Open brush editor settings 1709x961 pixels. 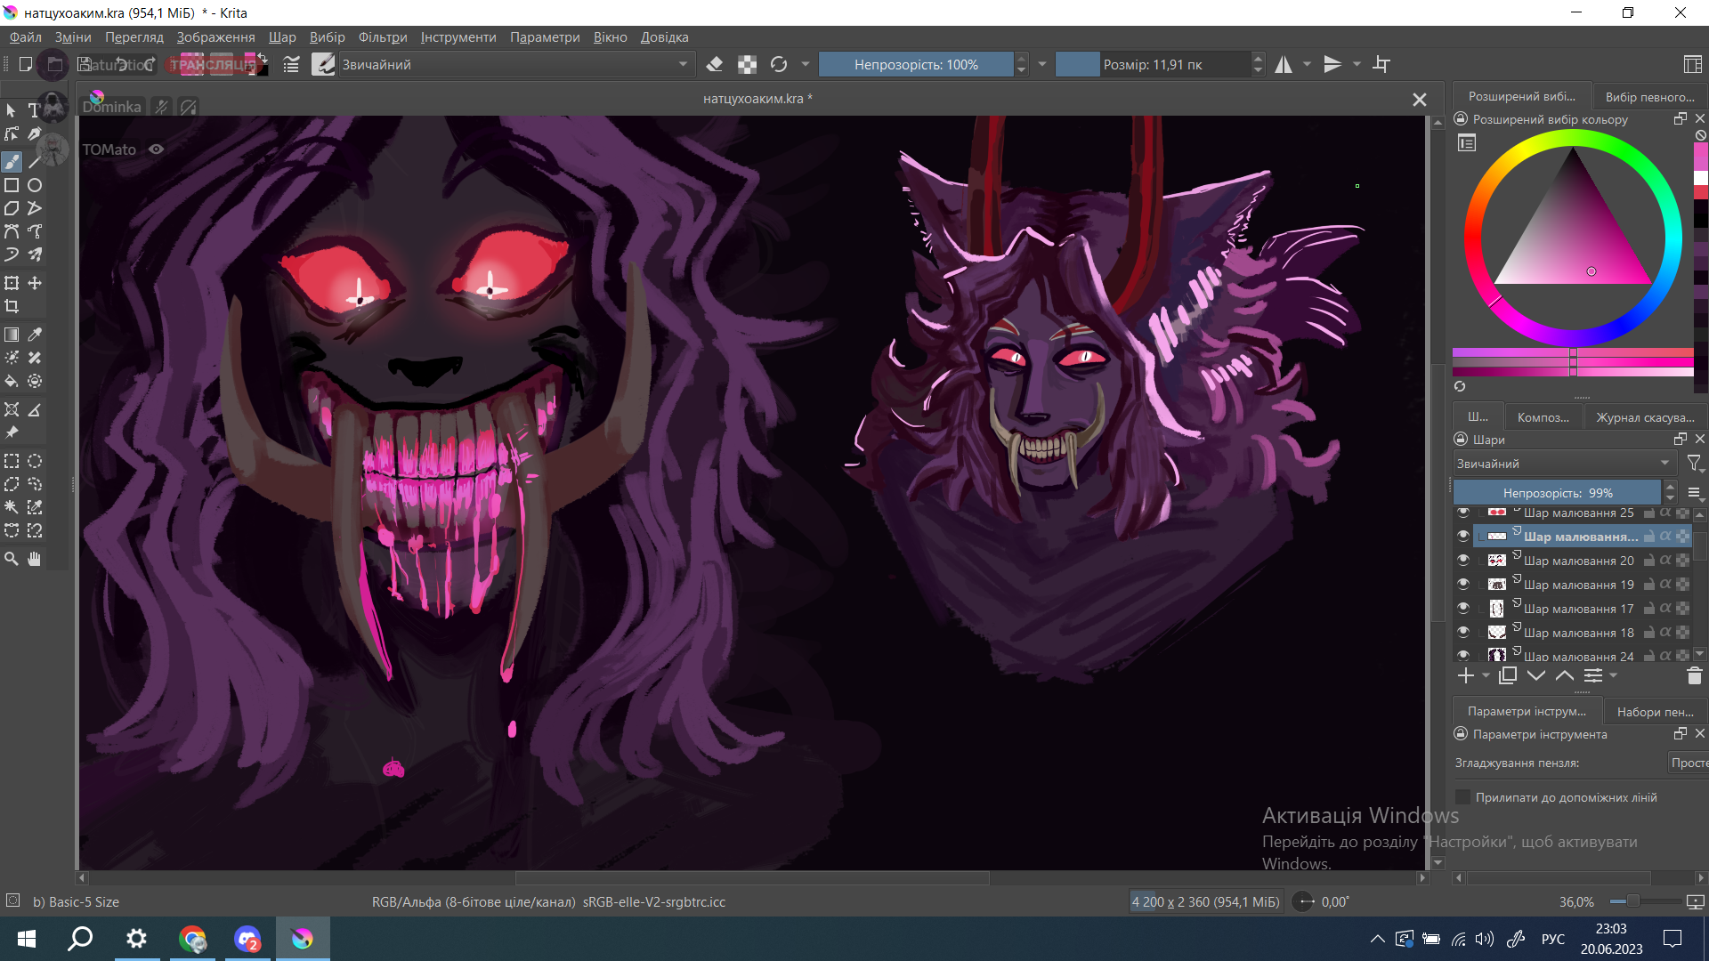tap(291, 64)
